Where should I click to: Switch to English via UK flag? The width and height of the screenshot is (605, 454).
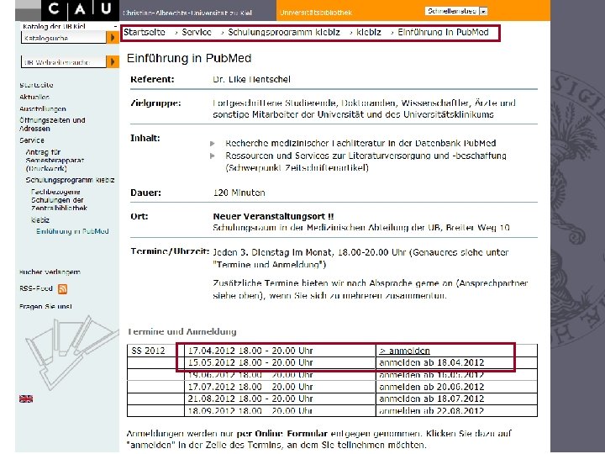tap(26, 399)
